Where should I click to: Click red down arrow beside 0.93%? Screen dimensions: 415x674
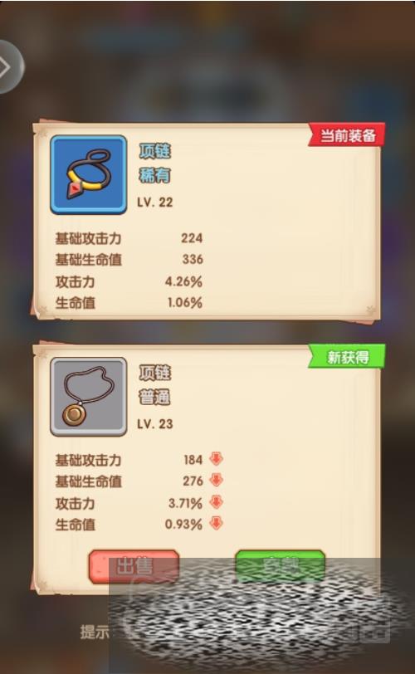coord(216,523)
